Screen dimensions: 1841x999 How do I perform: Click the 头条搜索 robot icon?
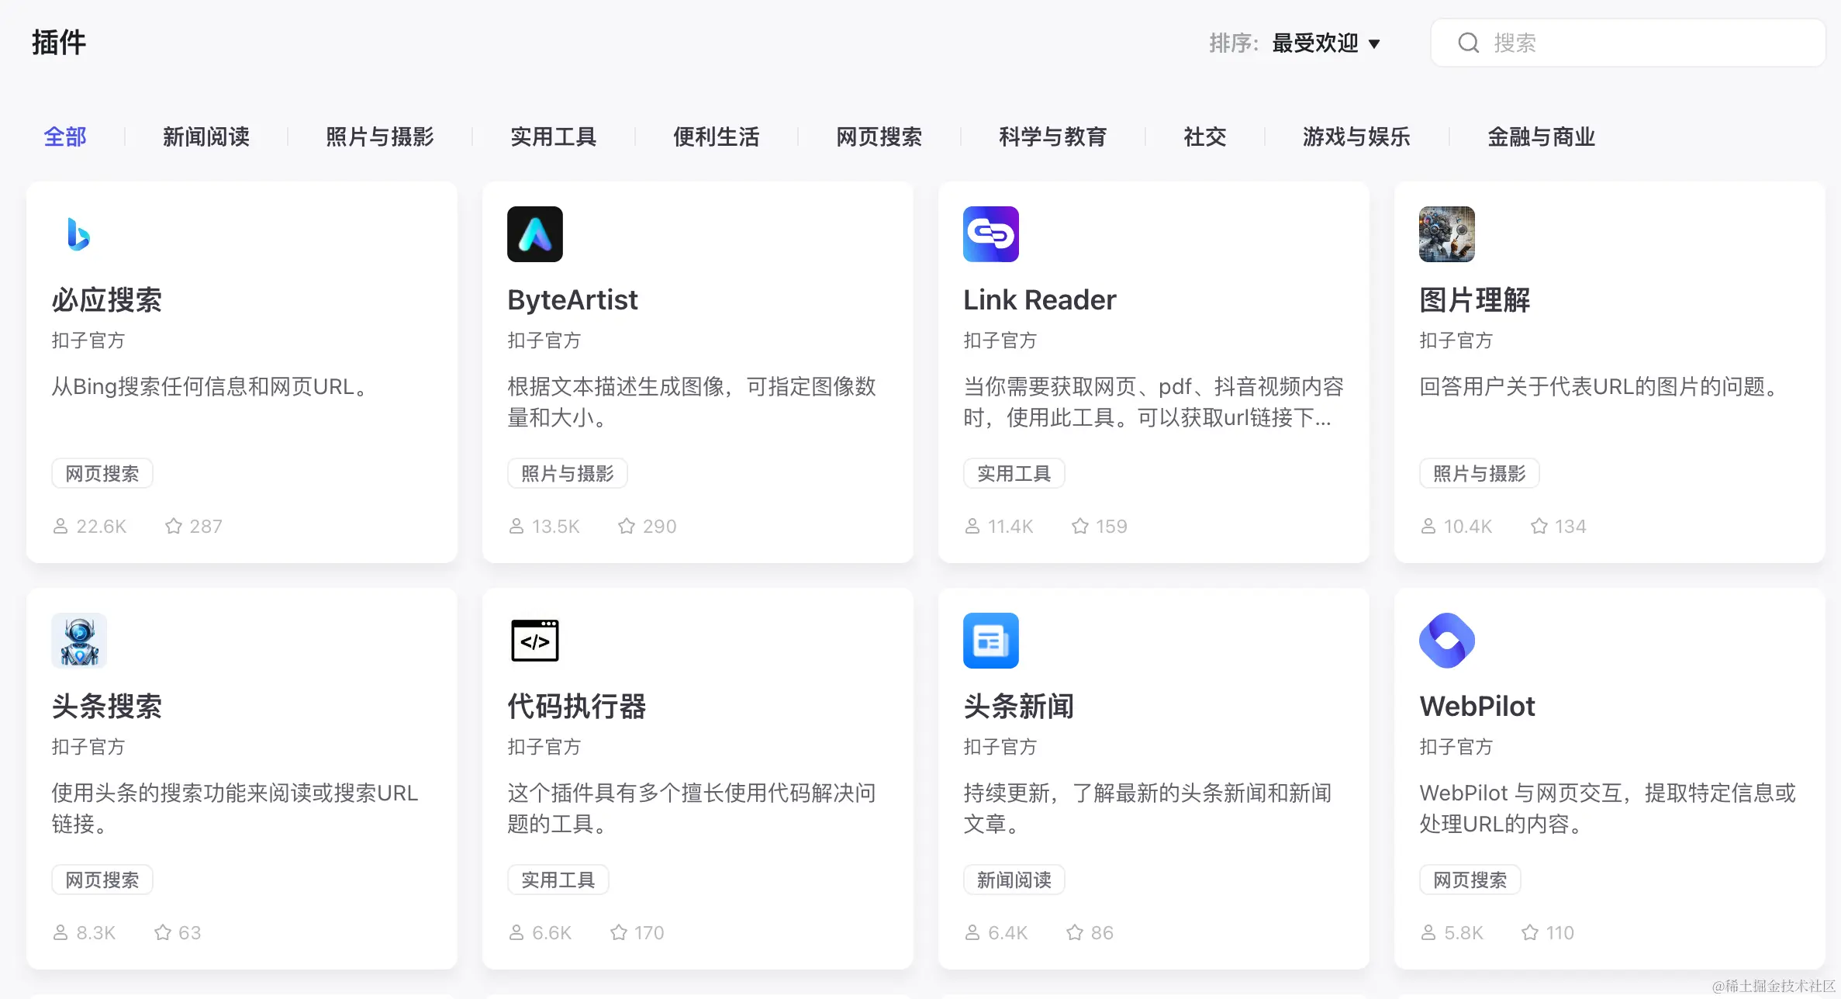click(x=78, y=641)
